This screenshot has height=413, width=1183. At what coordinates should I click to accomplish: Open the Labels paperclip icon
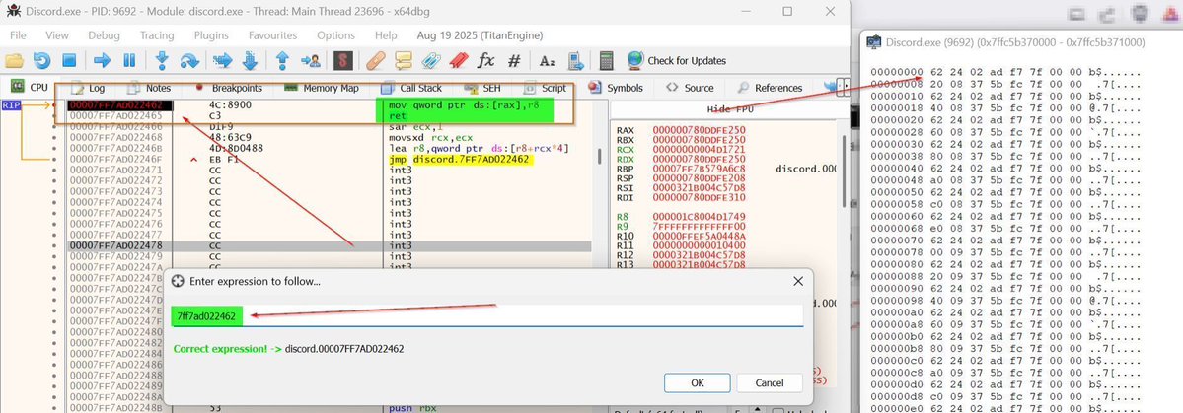click(x=431, y=60)
